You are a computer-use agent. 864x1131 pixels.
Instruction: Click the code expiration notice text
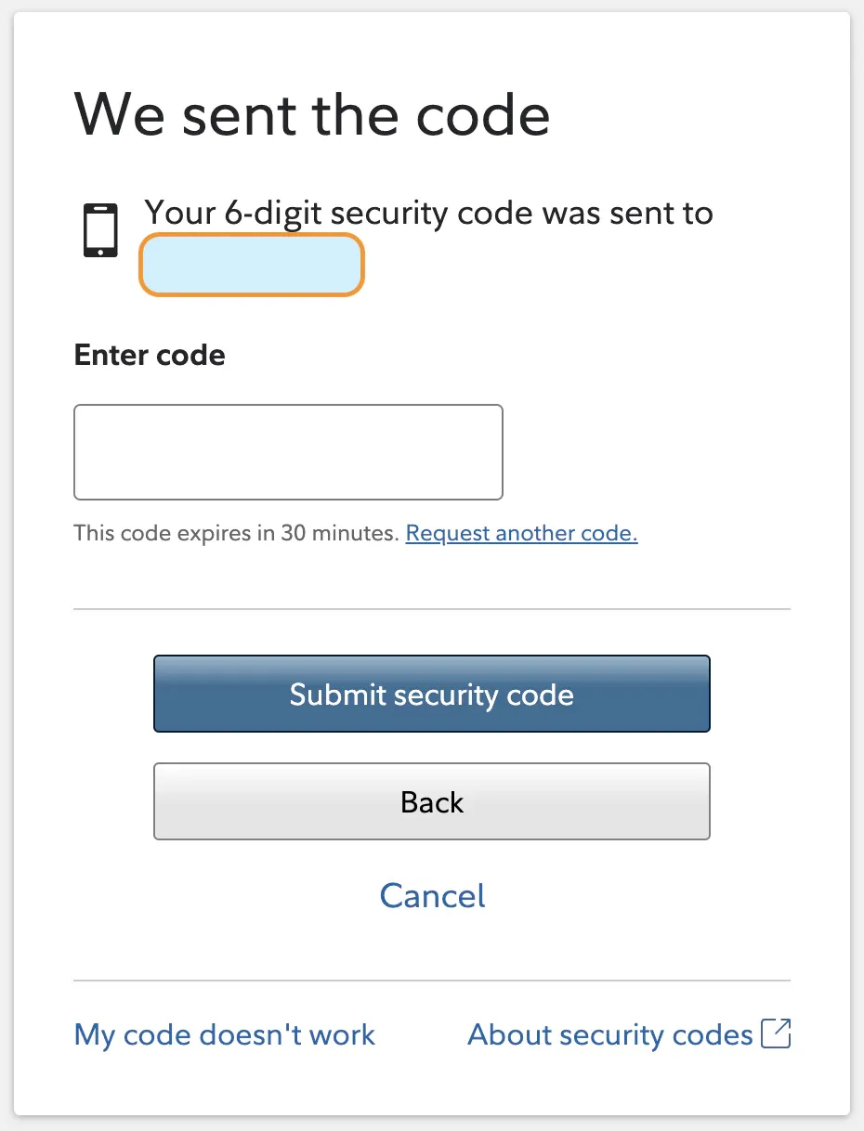pyautogui.click(x=237, y=533)
